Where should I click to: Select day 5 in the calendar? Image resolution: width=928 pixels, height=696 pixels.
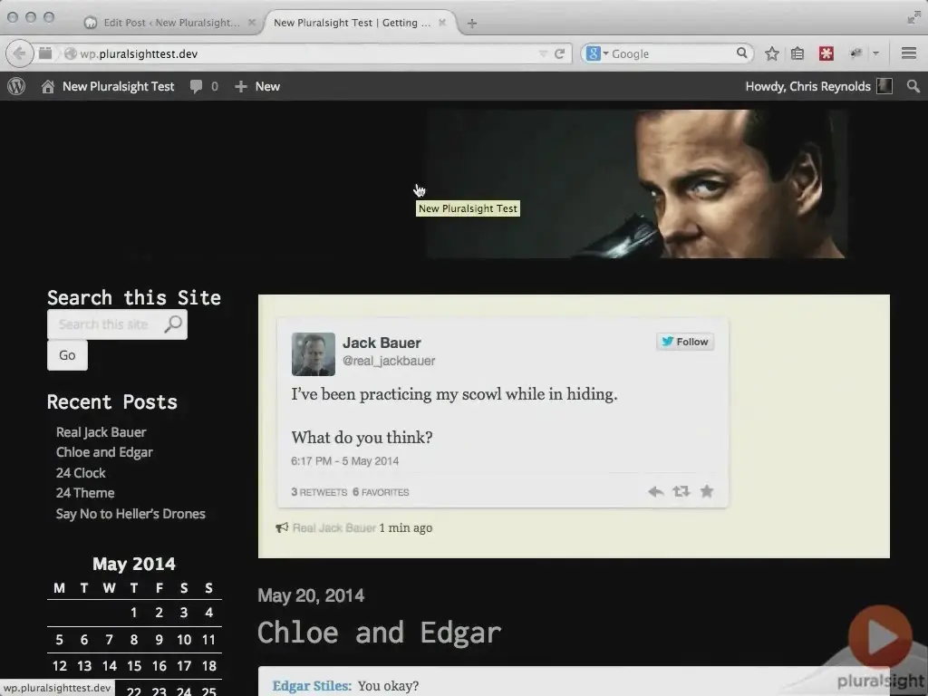pyautogui.click(x=59, y=640)
